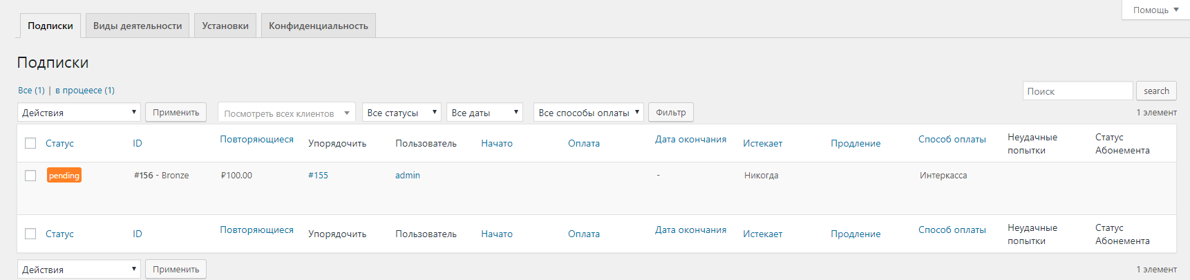Open the Конфиденциальность tab
Image resolution: width=1190 pixels, height=280 pixels.
(319, 26)
